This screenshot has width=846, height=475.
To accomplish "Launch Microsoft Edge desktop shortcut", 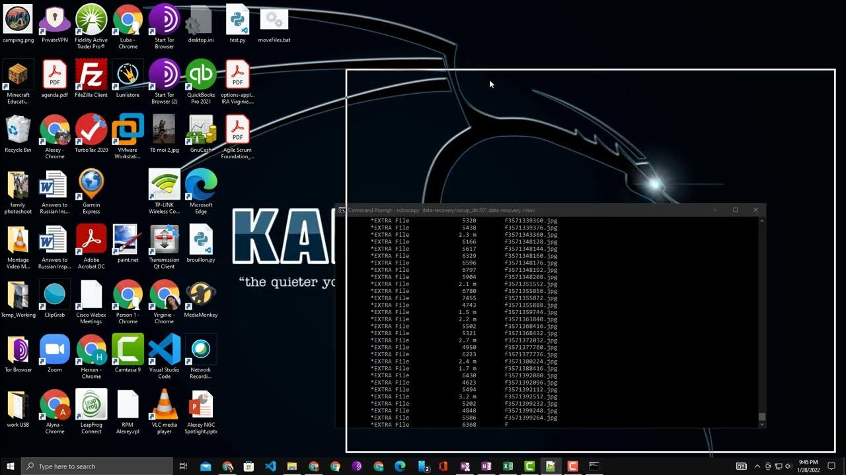I will point(200,192).
